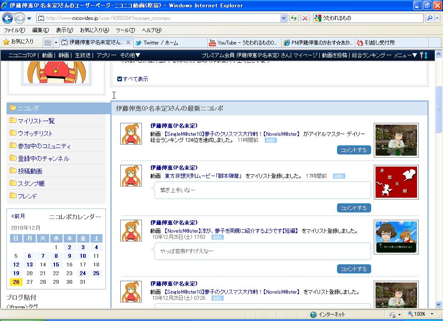This screenshot has width=443, height=321.
Task: Close the 伊藤伸恵(P名未定)さん tab
Action: (128, 42)
